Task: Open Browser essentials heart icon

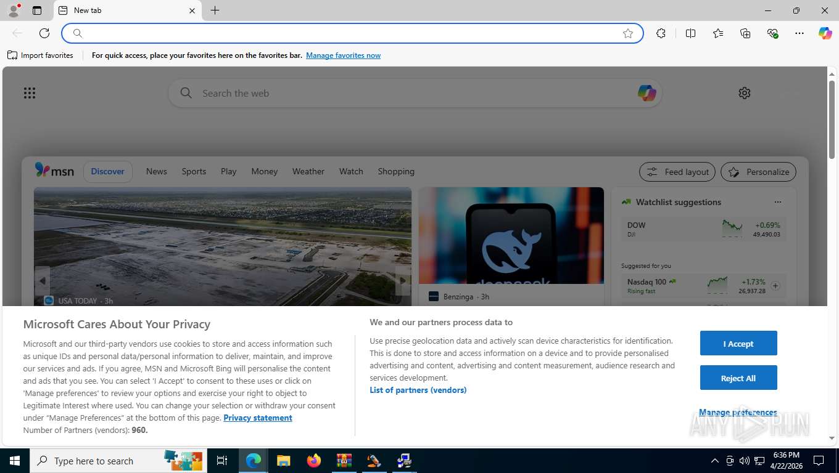Action: (772, 33)
